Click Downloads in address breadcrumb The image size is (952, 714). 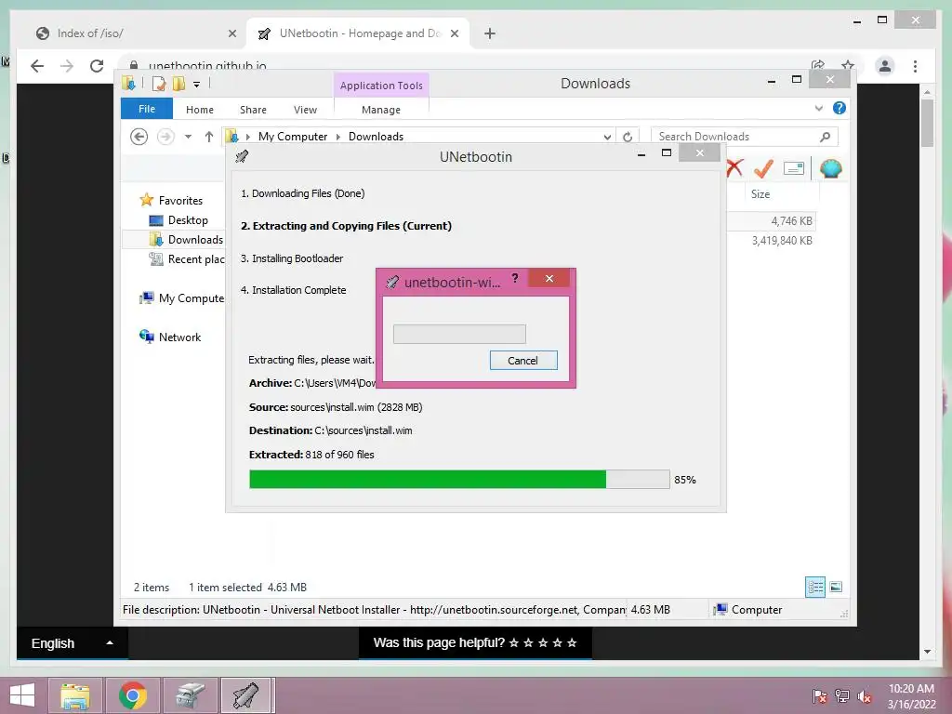click(376, 137)
